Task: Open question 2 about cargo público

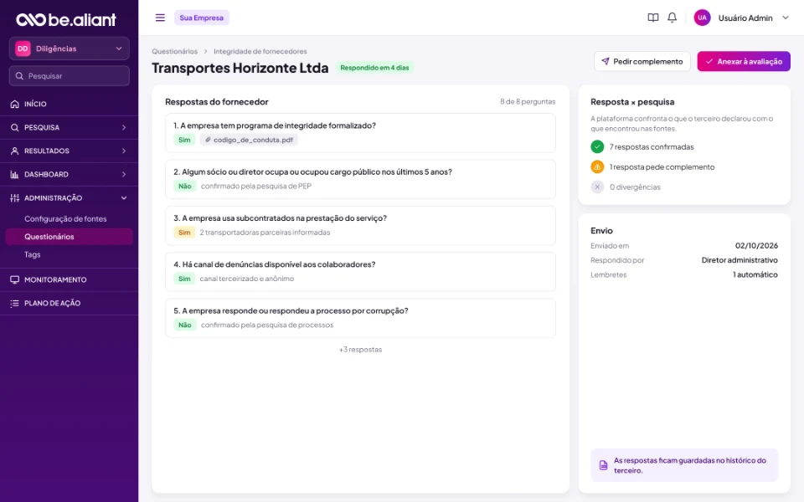Action: (360, 179)
